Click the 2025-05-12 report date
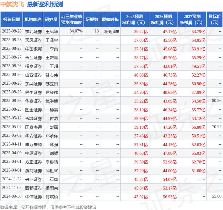The height and width of the screenshot is (210, 223). point(12,118)
